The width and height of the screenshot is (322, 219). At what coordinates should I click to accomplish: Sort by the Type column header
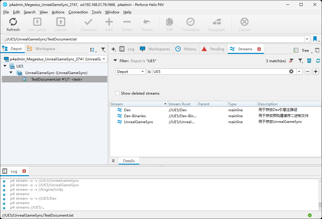click(242, 104)
